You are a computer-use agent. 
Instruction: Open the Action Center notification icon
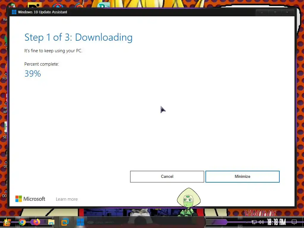(x=294, y=222)
